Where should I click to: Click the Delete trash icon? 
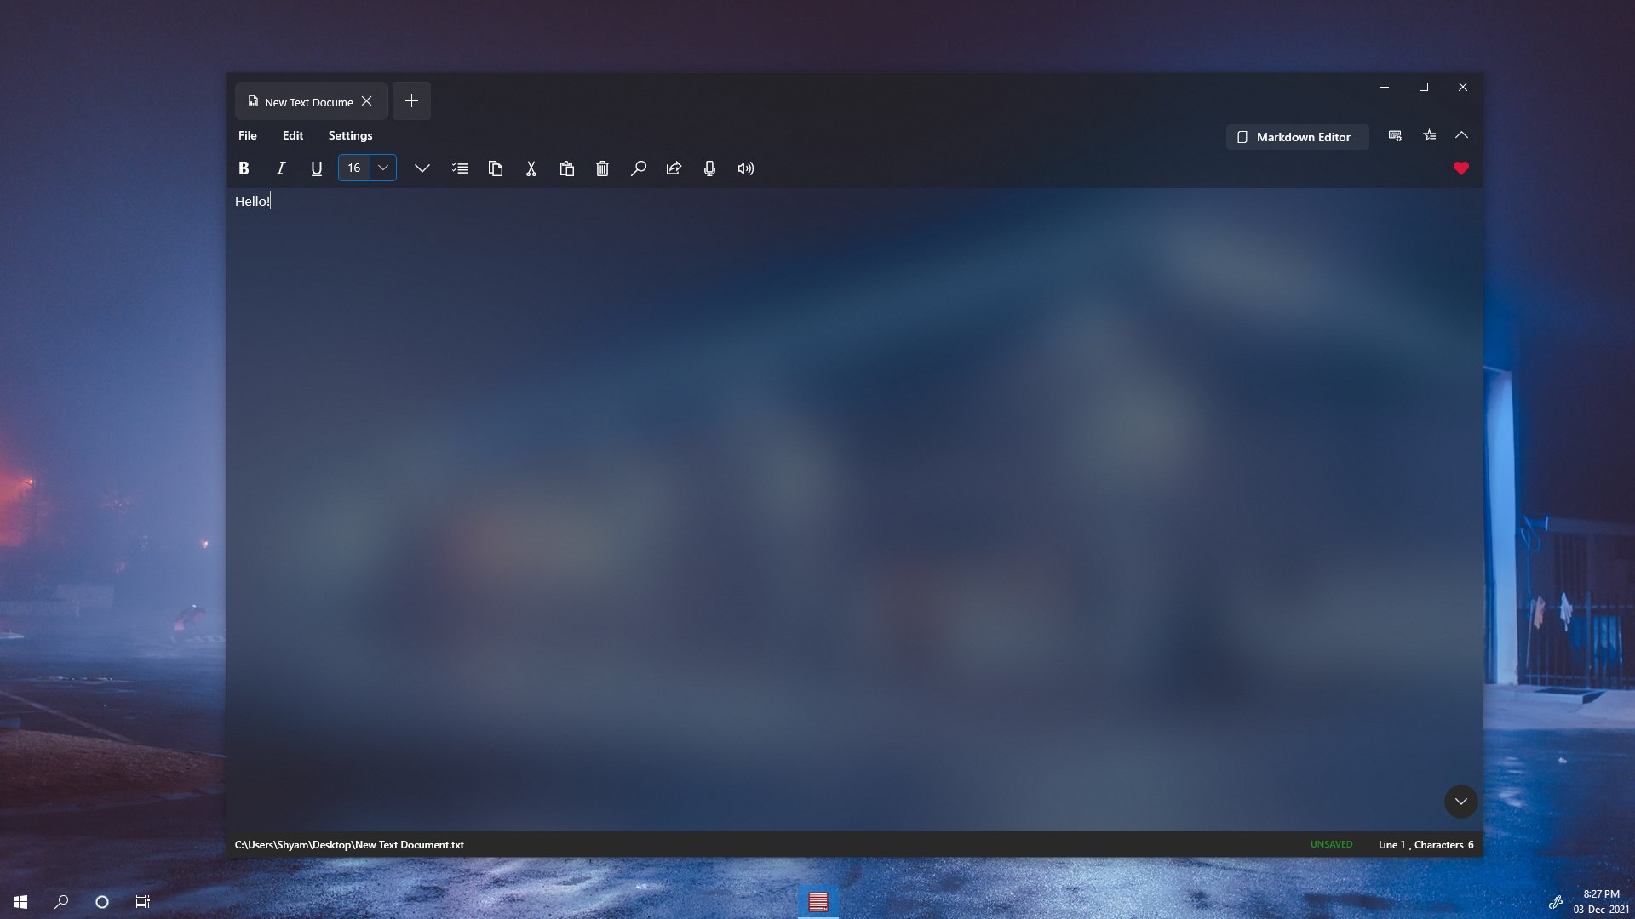click(x=603, y=168)
